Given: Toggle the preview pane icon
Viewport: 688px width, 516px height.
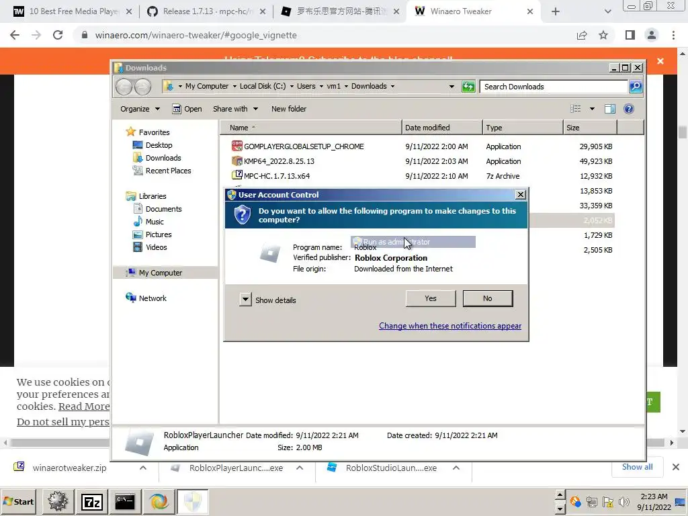Looking at the screenshot, I should [x=610, y=109].
